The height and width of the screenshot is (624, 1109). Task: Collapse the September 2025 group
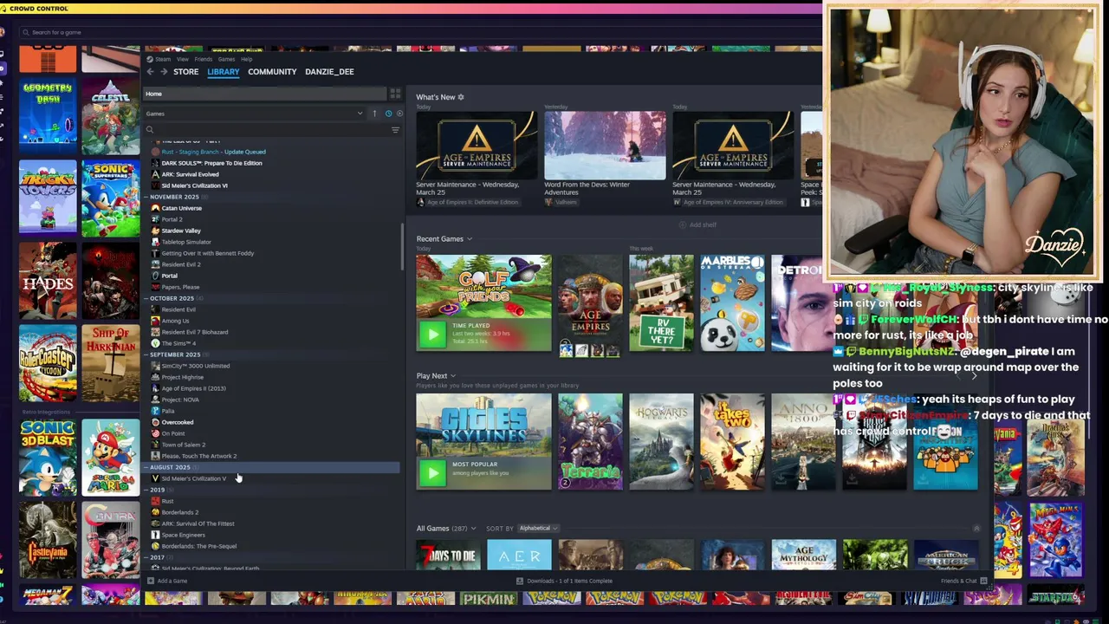(146, 354)
